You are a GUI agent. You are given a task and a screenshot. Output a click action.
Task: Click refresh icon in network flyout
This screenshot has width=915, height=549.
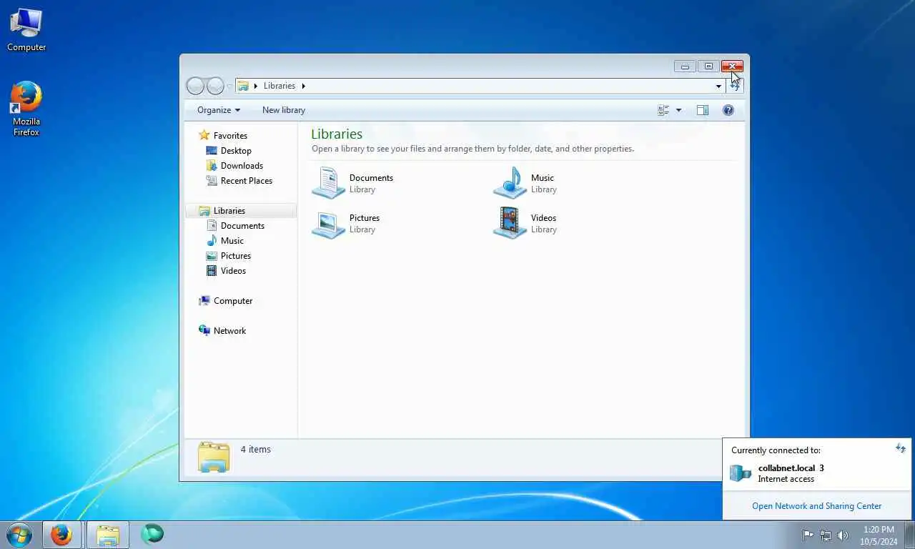[x=901, y=448]
